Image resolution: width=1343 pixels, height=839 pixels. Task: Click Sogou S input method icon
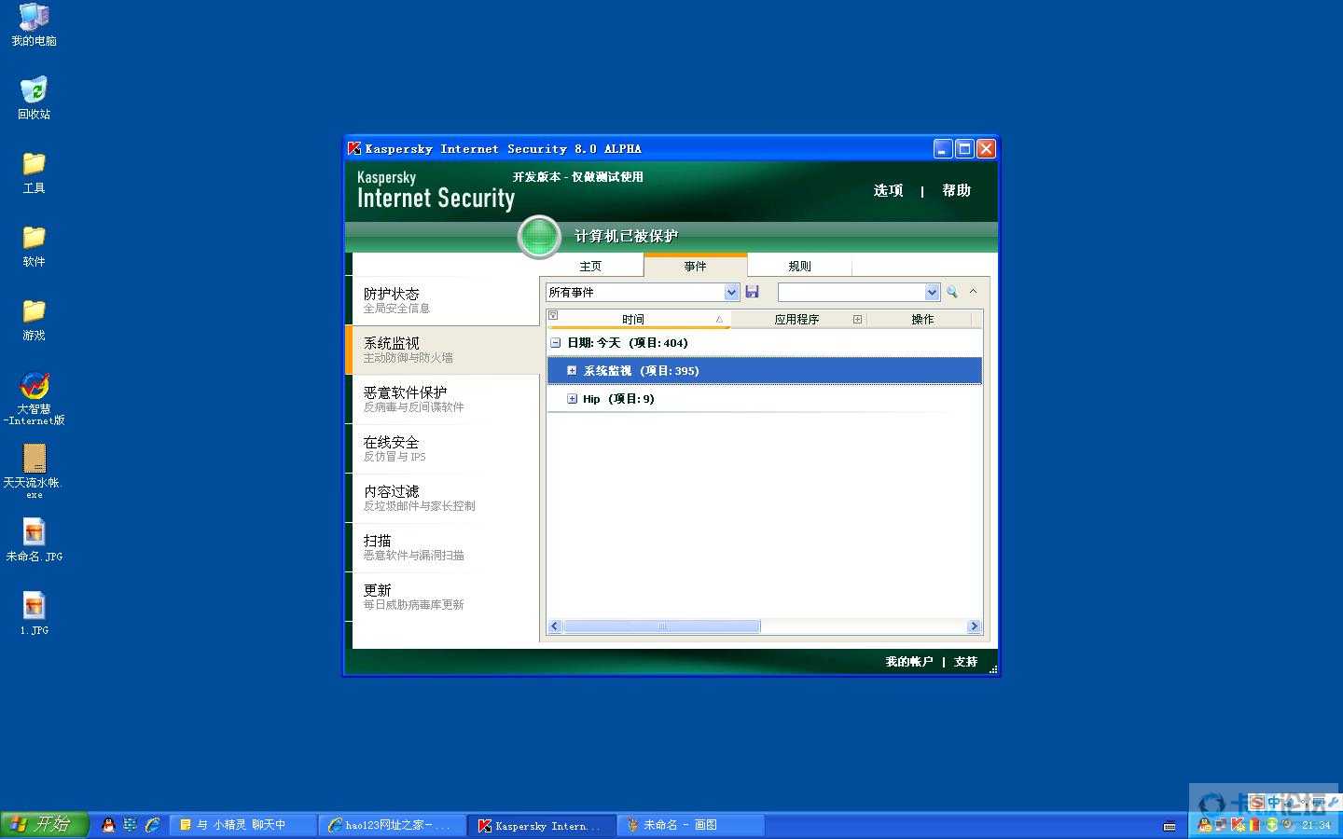click(1257, 803)
